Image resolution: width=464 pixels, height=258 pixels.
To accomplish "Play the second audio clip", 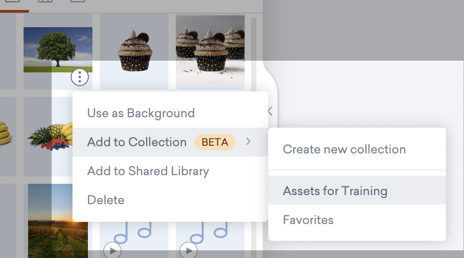I will click(x=188, y=250).
